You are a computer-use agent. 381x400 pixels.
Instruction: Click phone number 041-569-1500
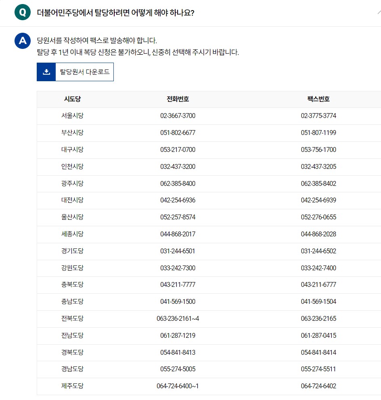[178, 301]
